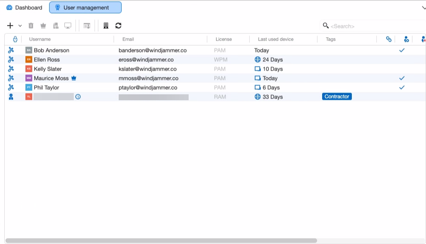
Task: Click the magnifier search icon
Action: [x=326, y=25]
